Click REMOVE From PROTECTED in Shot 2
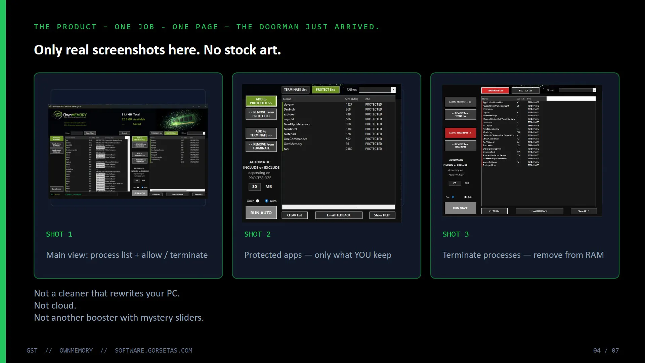 tap(261, 114)
